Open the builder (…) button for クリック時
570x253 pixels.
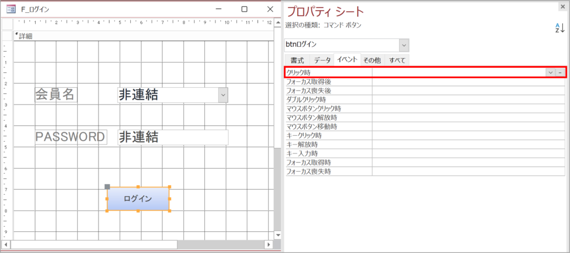pyautogui.click(x=560, y=72)
